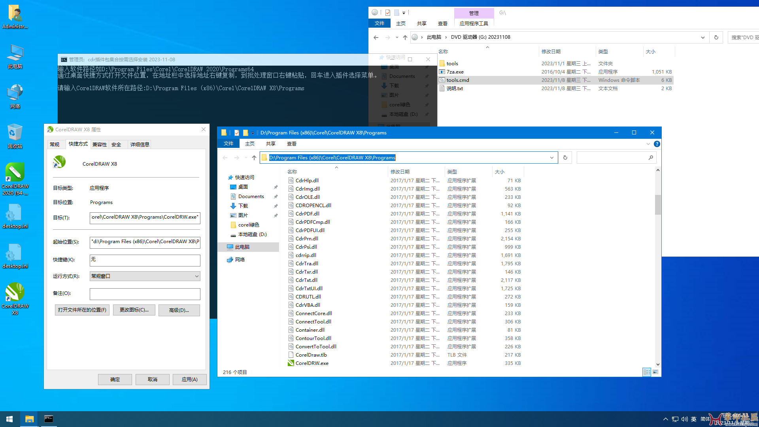The height and width of the screenshot is (427, 759).
Task: Open the Network desktop icon
Action: tap(15, 96)
